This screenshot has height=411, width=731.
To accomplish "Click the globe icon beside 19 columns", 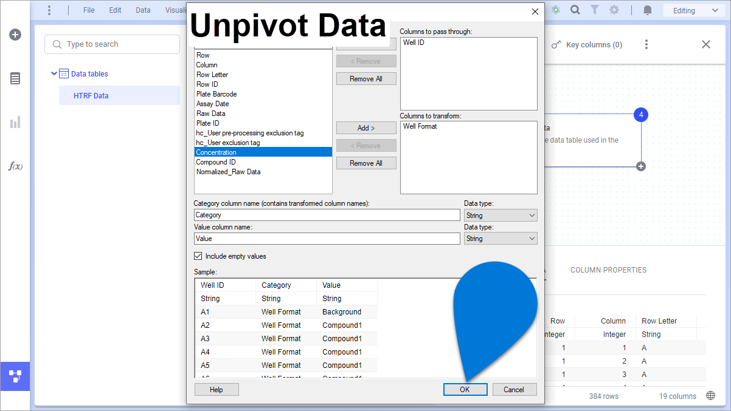I will pyautogui.click(x=711, y=396).
